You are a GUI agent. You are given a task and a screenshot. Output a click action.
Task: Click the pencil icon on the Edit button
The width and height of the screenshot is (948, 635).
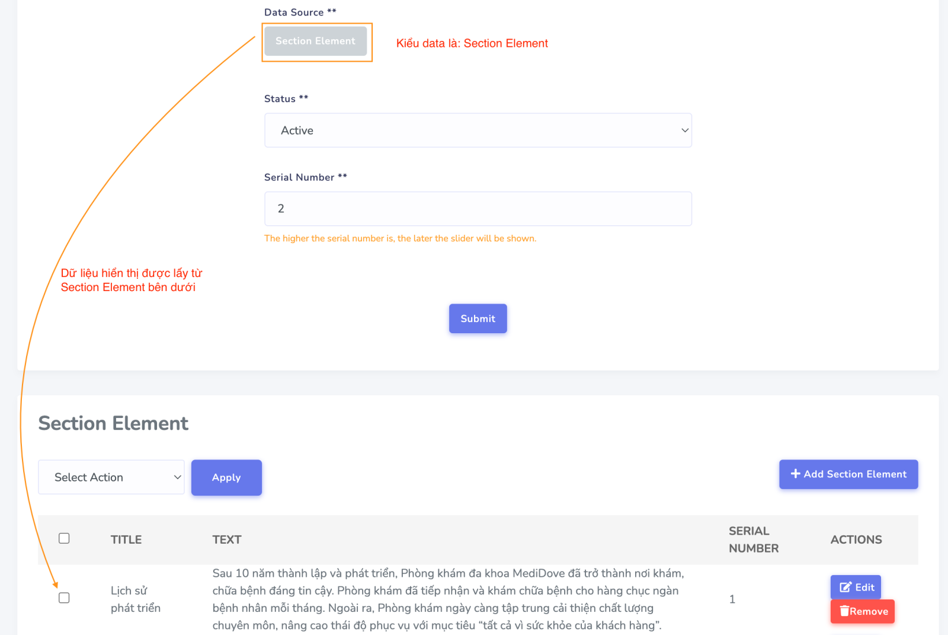click(845, 587)
